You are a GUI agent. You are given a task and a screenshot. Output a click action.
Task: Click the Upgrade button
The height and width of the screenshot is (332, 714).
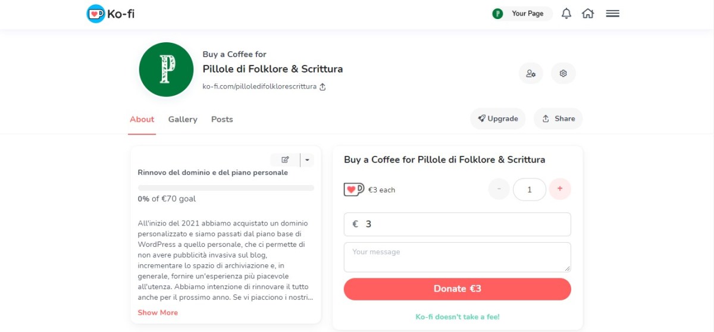point(498,118)
